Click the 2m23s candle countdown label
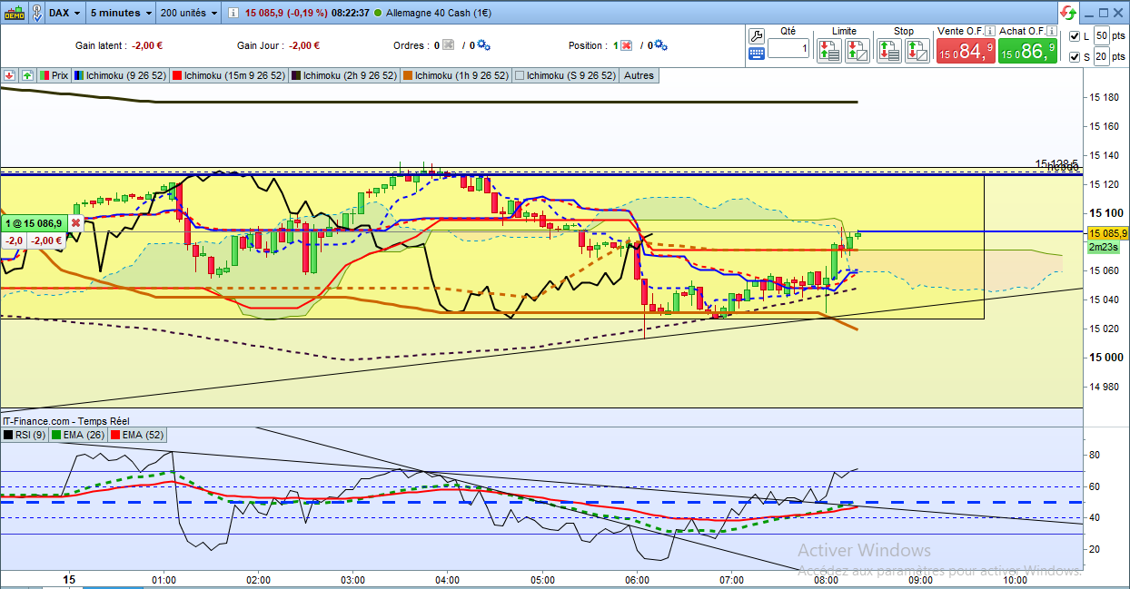The image size is (1130, 589). pyautogui.click(x=1105, y=246)
